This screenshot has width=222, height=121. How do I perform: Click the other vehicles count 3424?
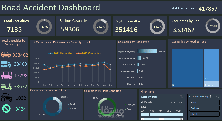tap(21, 109)
